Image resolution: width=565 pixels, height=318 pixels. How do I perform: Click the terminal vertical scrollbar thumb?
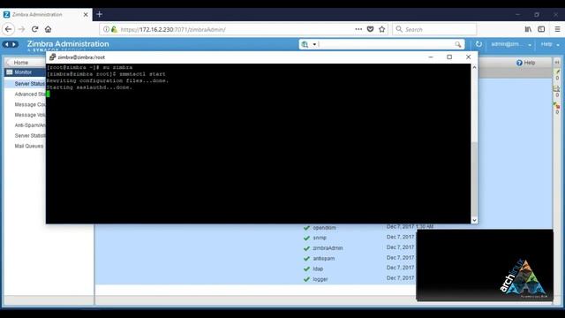pyautogui.click(x=474, y=179)
